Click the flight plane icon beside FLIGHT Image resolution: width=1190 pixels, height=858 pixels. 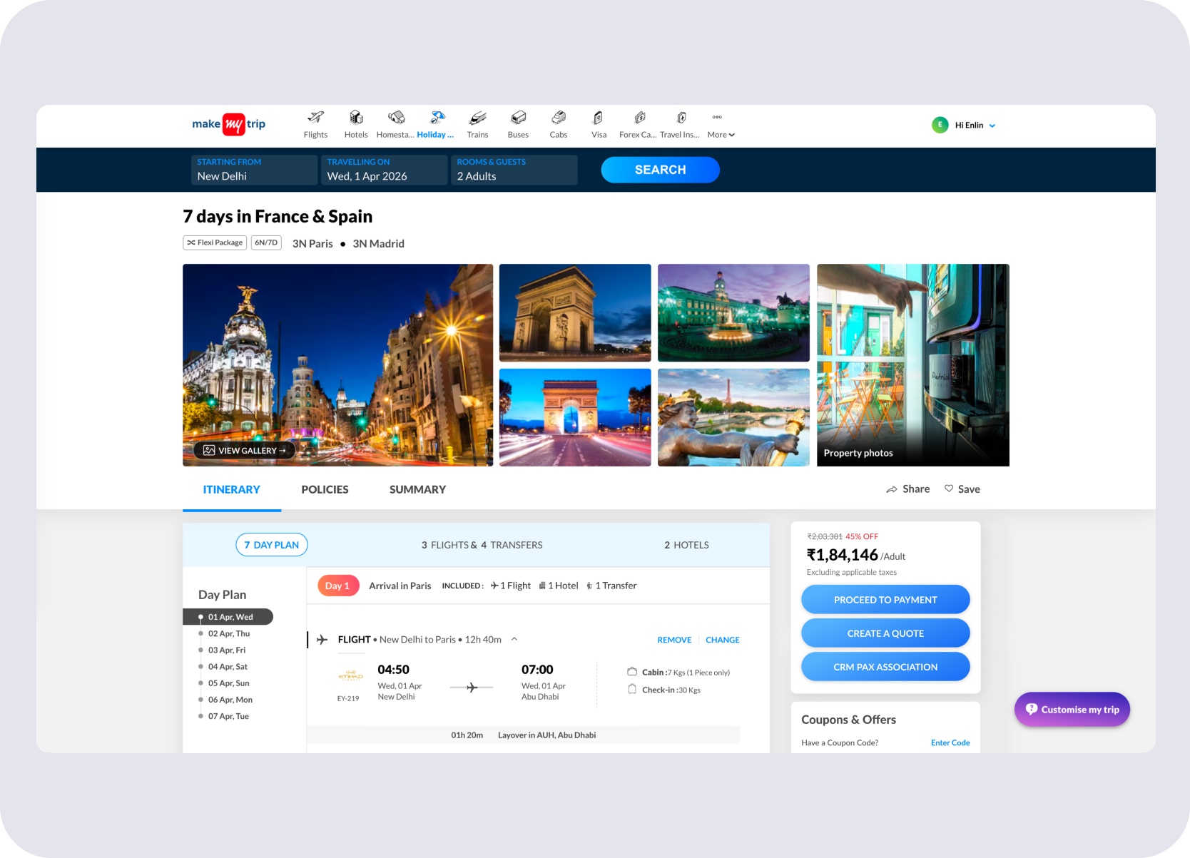[322, 640]
